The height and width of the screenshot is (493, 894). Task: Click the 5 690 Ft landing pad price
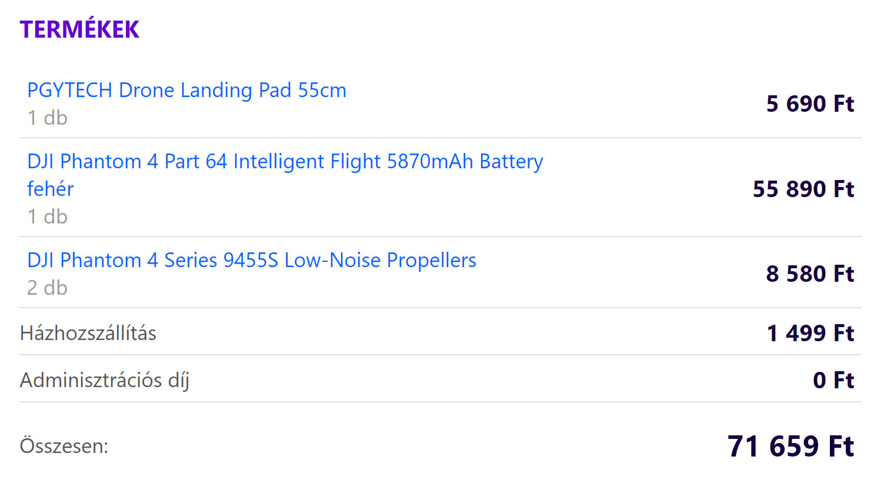[810, 104]
